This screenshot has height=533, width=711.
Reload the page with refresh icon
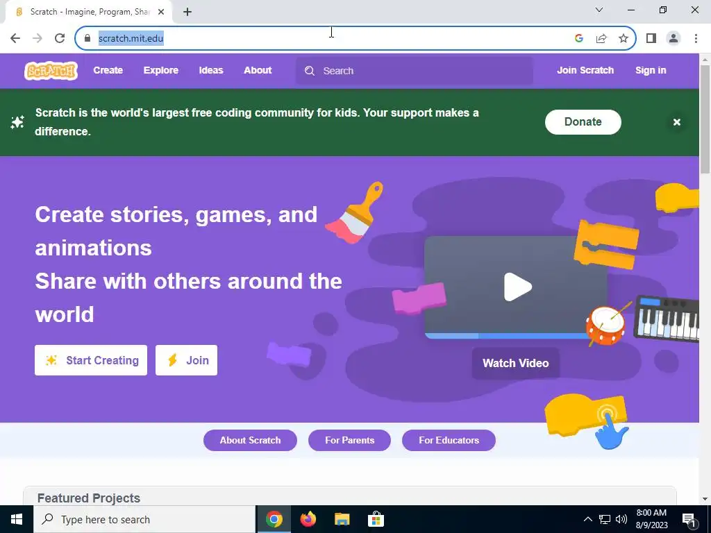[60, 38]
